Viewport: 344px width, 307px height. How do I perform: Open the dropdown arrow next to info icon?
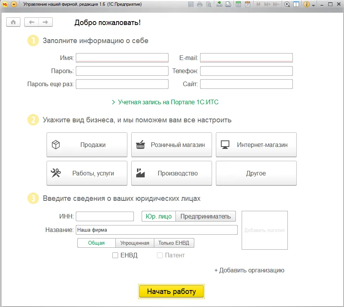pos(314,5)
